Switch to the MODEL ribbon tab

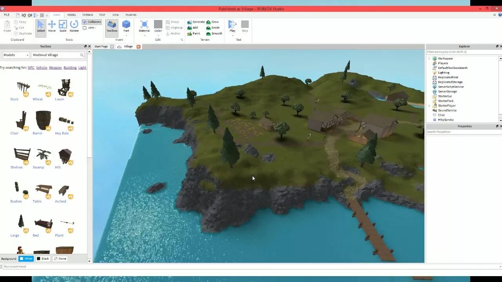point(72,15)
